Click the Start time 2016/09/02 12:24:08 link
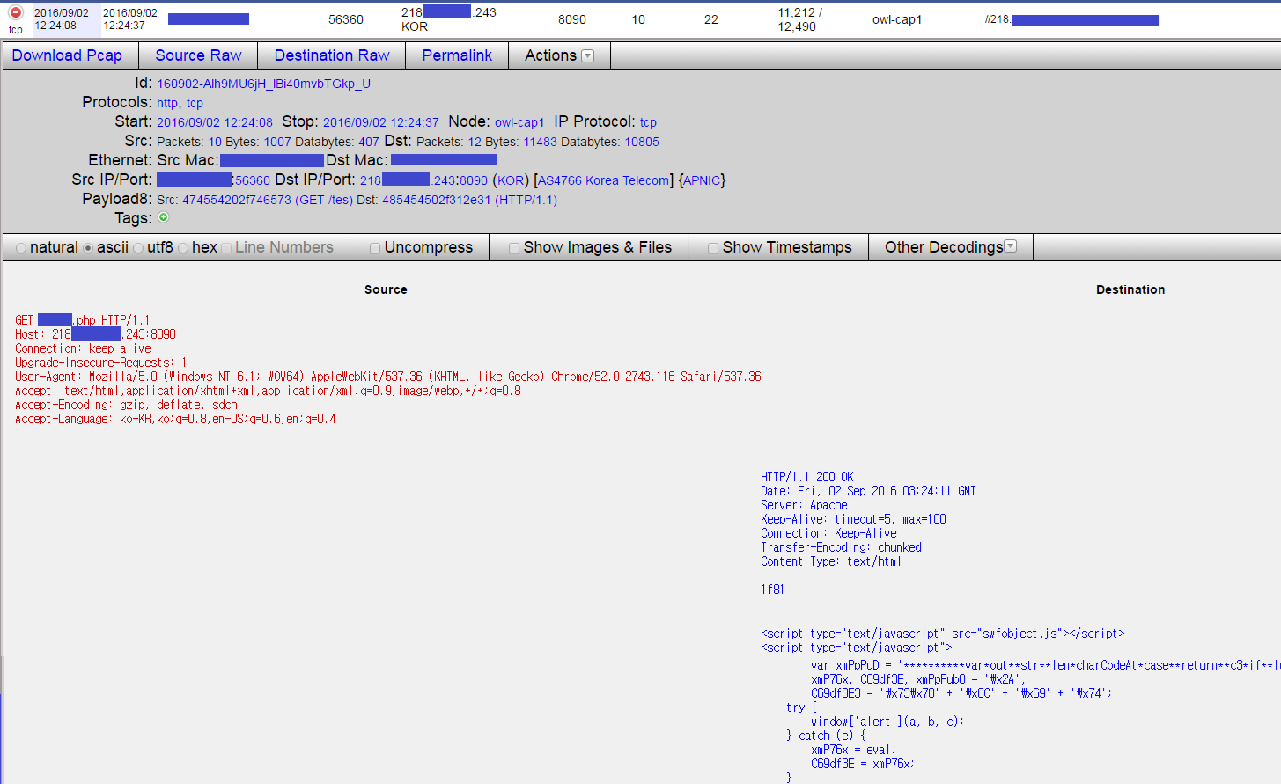Screen dimensions: 1281x784 tap(215, 122)
